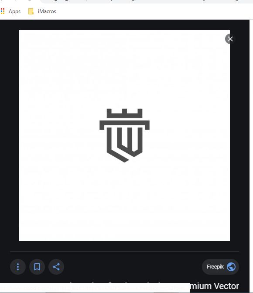Share the image using the share icon

[x=56, y=267]
